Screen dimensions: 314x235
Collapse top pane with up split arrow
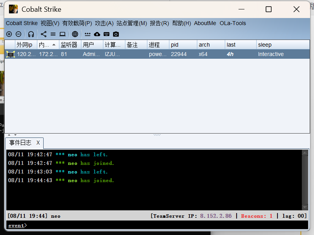coord(9,135)
